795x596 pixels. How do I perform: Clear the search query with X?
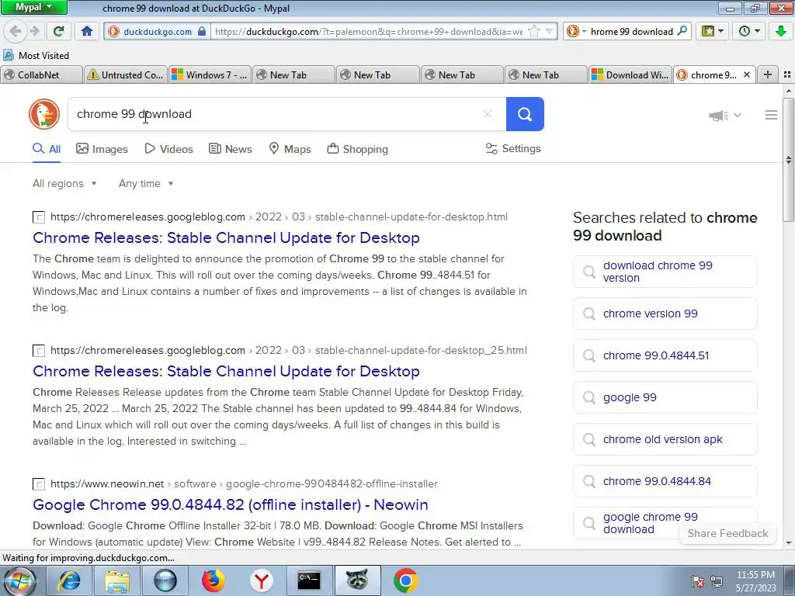click(488, 114)
